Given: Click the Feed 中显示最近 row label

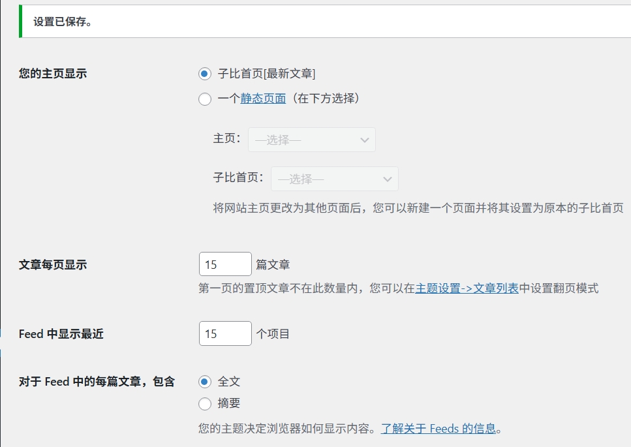Looking at the screenshot, I should click(61, 334).
